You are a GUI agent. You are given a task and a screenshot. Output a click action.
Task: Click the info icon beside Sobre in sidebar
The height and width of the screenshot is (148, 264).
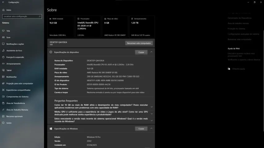pyautogui.click(x=3, y=123)
